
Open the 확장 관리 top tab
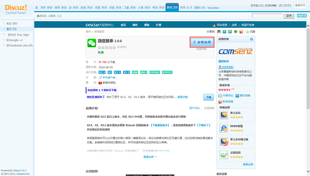[158, 7]
